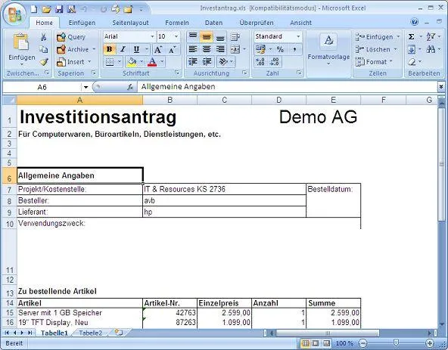
Task: Click the find binoculars icon
Action: pos(431,49)
